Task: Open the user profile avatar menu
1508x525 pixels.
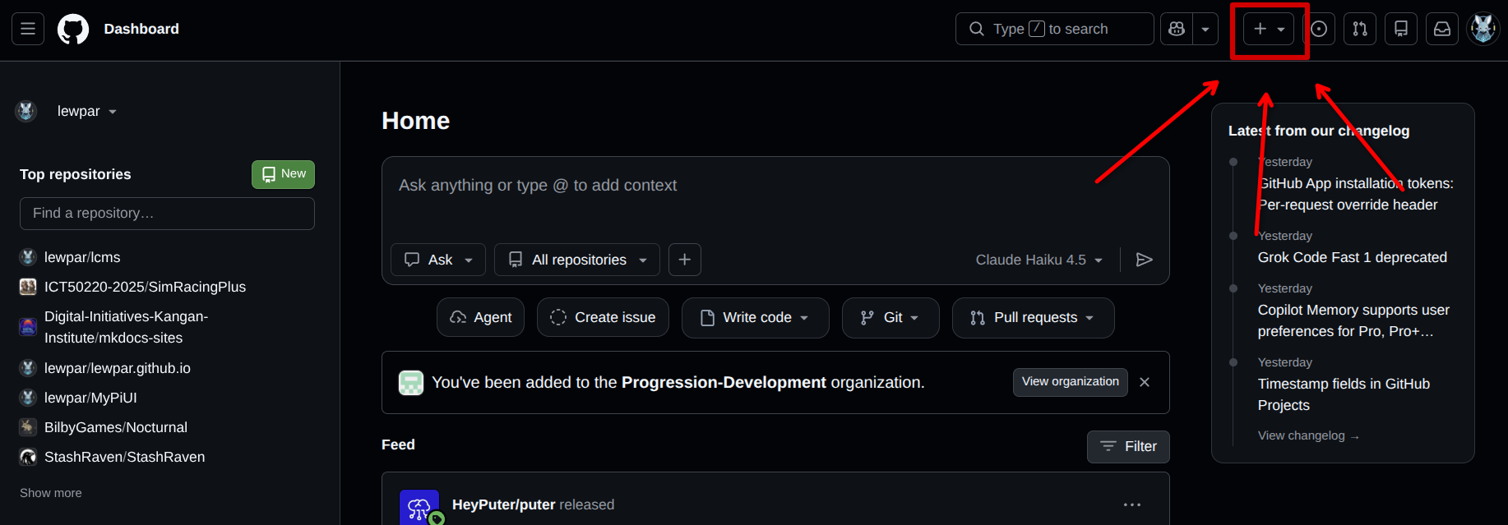Action: [1483, 29]
